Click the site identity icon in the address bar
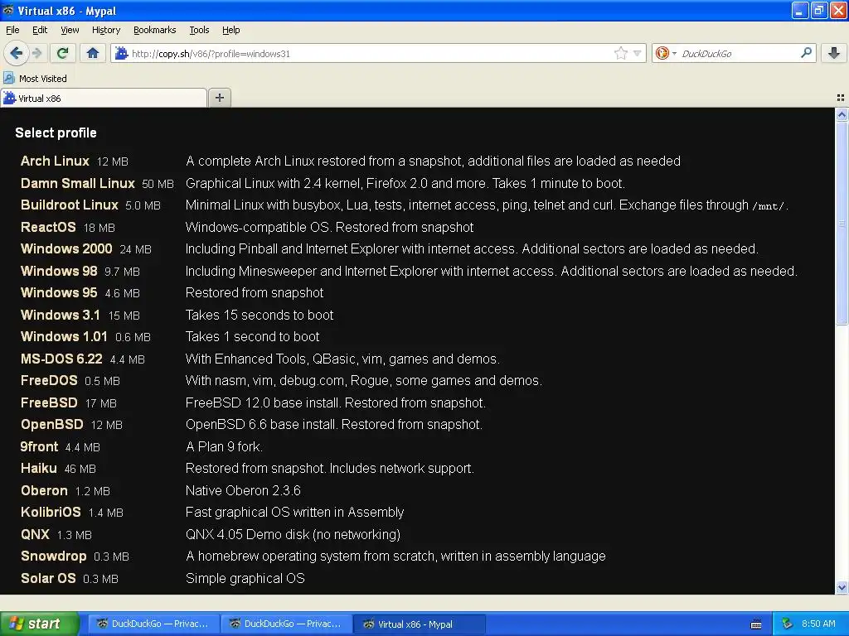849x636 pixels. click(x=122, y=53)
